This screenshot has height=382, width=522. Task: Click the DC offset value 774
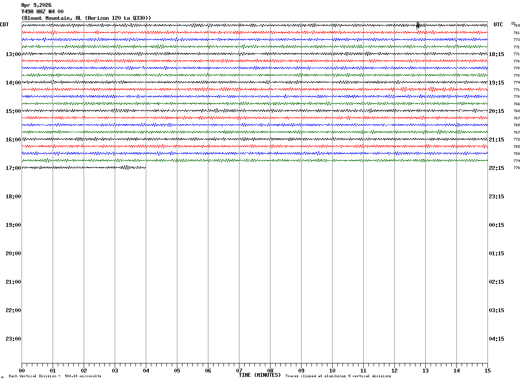517,82
